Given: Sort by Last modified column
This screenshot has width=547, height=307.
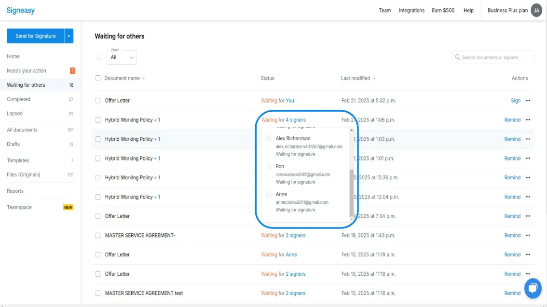Looking at the screenshot, I should coord(358,78).
